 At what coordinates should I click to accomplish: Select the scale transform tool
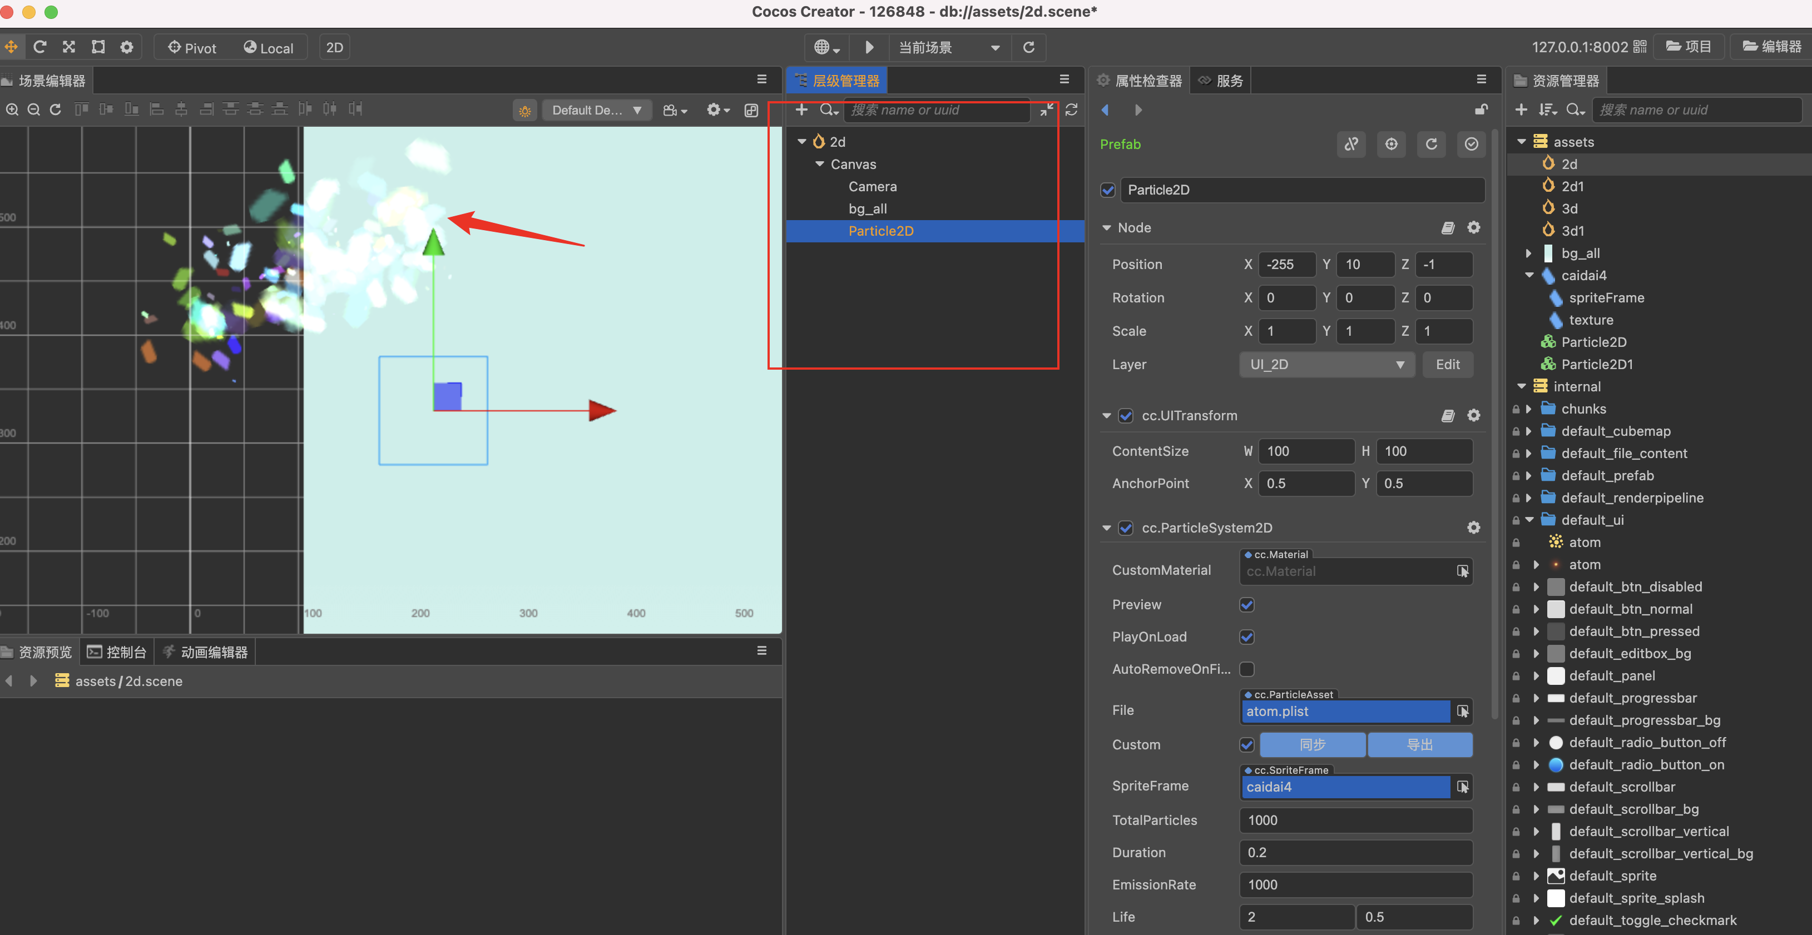click(69, 47)
